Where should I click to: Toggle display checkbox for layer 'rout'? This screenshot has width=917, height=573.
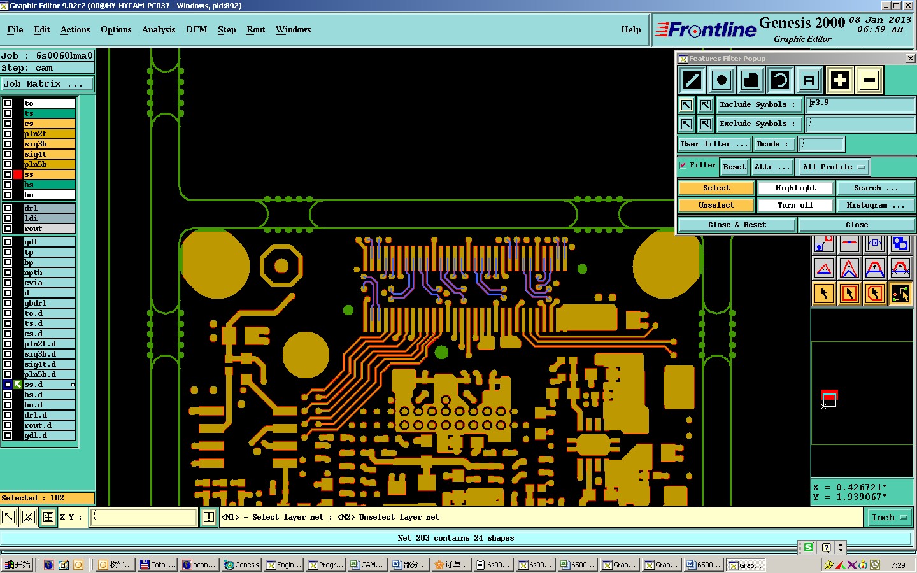[8, 229]
